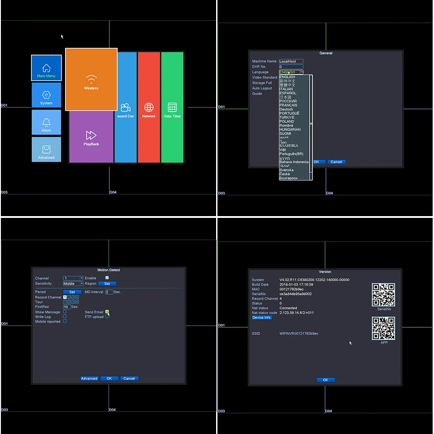The image size is (434, 434).
Task: Open the PlayBack tile
Action: [x=91, y=137]
